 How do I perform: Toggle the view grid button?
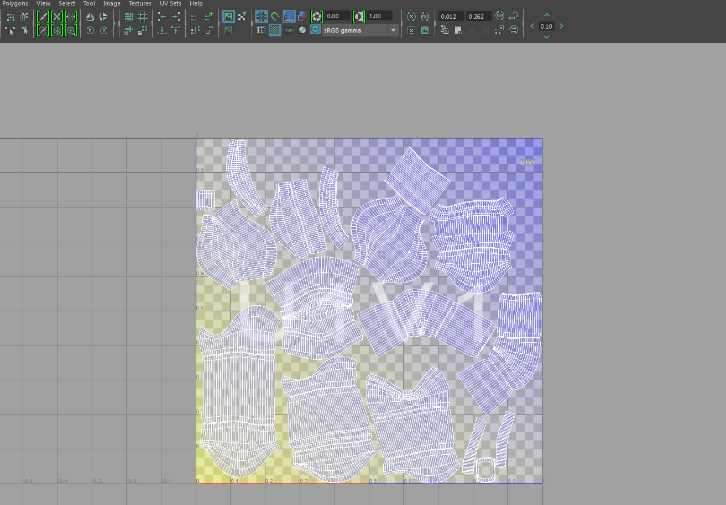pos(262,17)
